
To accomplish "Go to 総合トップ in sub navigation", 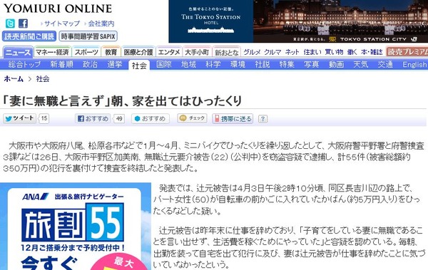I will (x=24, y=64).
